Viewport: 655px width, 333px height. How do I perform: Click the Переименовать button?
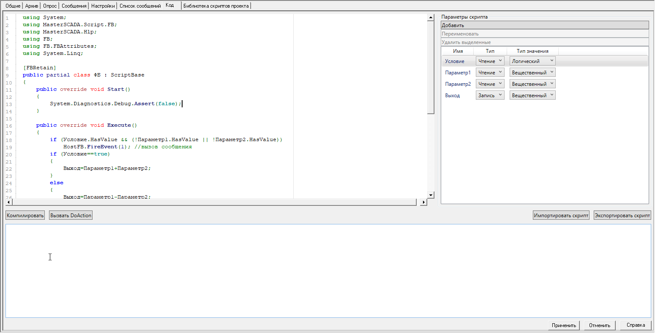coord(545,34)
